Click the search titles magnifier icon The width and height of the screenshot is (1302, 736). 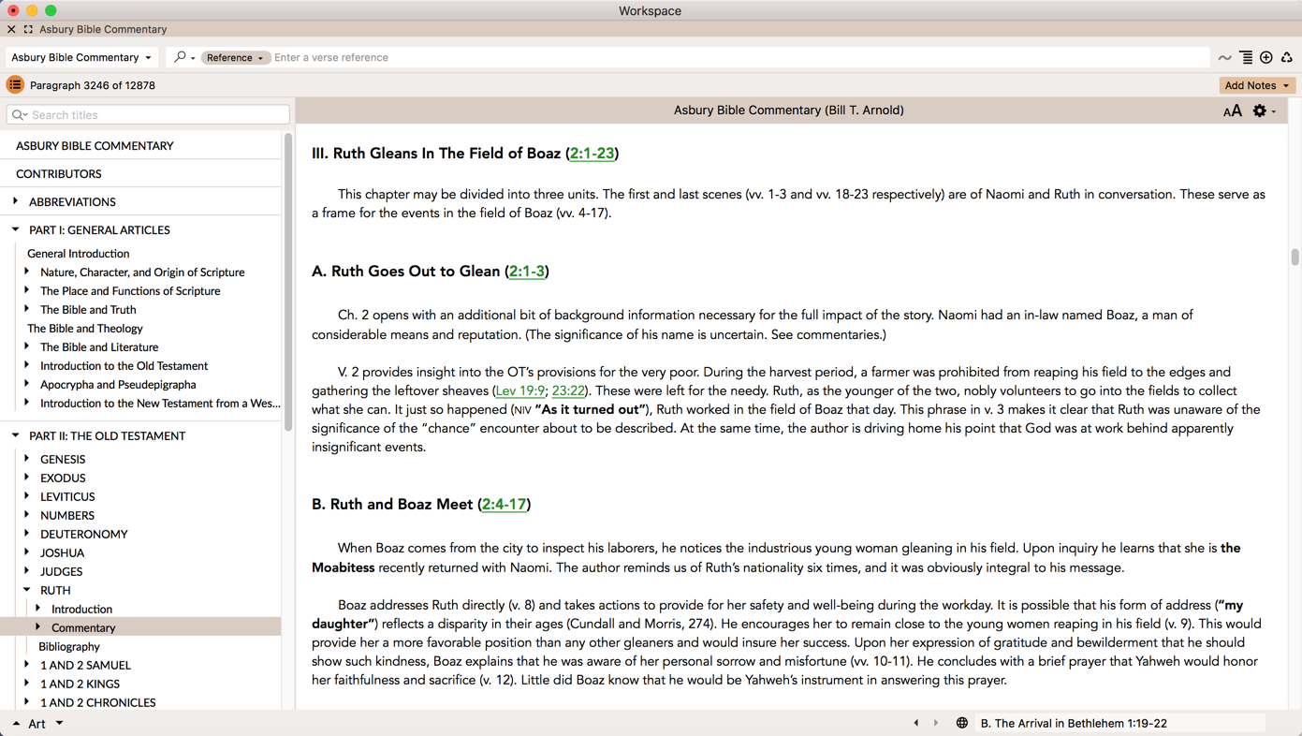(x=19, y=114)
